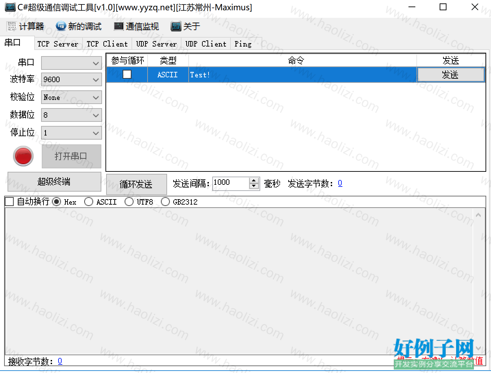Click the red serial status indicator
491x373 pixels.
pos(23,156)
